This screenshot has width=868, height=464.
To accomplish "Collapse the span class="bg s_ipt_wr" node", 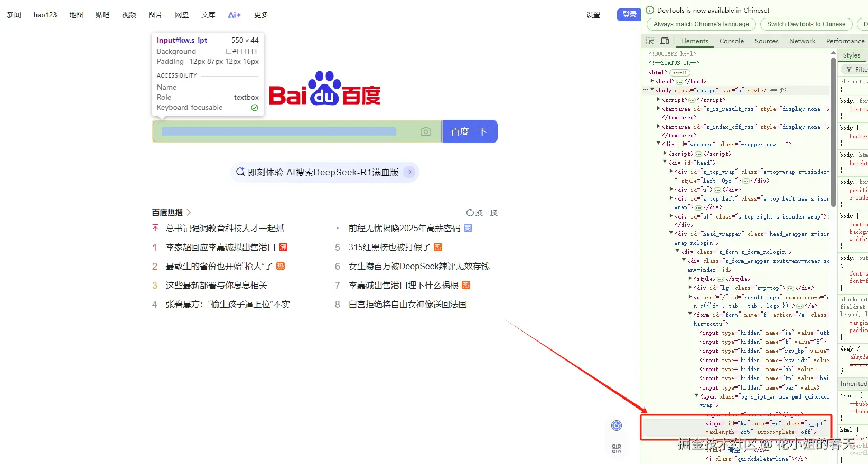I will 696,396.
